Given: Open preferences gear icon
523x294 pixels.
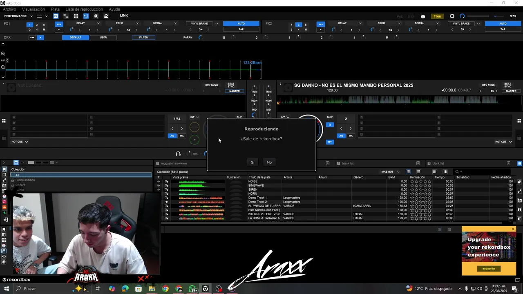Looking at the screenshot, I should [x=452, y=16].
